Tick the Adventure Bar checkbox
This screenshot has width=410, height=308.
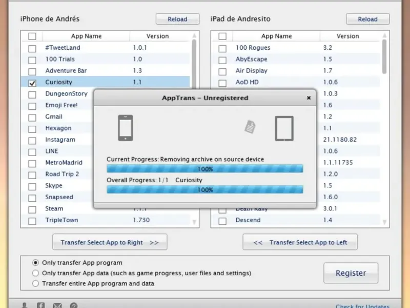(32, 71)
